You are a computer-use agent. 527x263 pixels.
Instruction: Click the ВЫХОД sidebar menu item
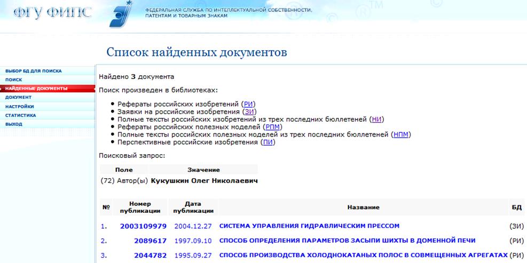click(14, 124)
